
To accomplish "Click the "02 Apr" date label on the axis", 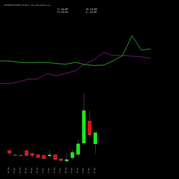I will [20, 170].
